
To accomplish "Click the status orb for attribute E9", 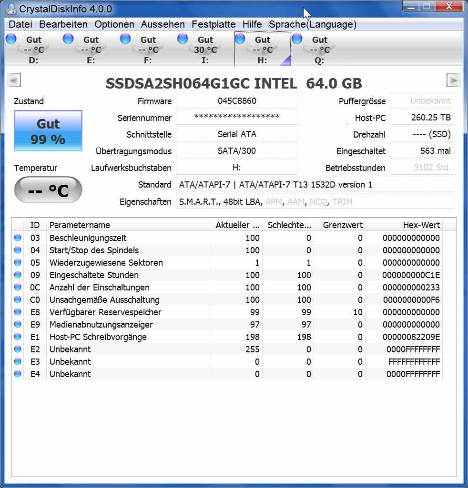I will (x=18, y=324).
